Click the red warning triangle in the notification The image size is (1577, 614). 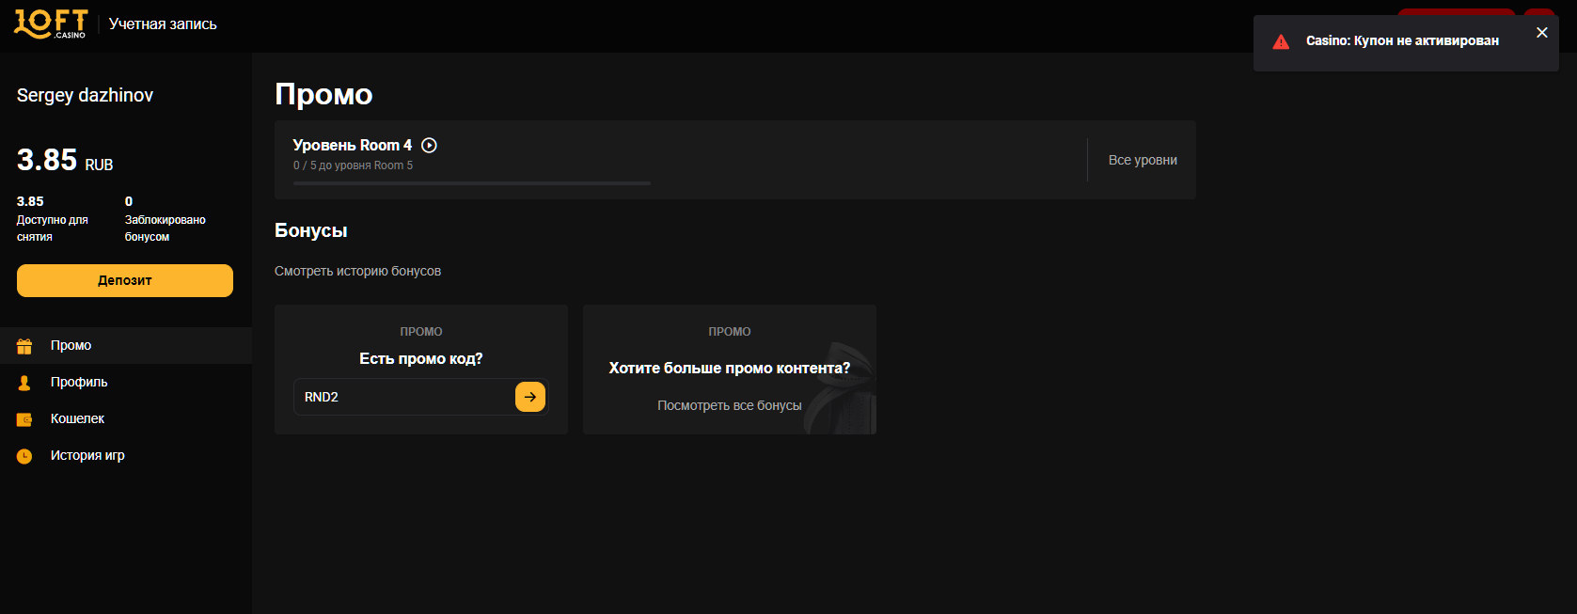point(1281,41)
